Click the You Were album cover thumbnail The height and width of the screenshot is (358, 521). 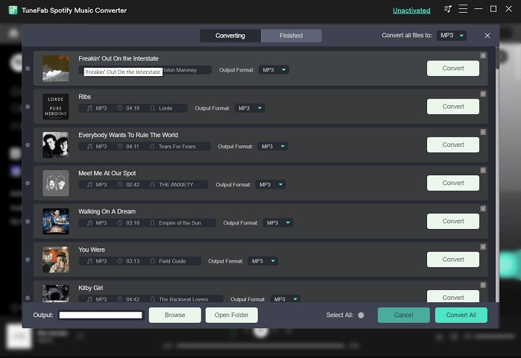coord(56,260)
